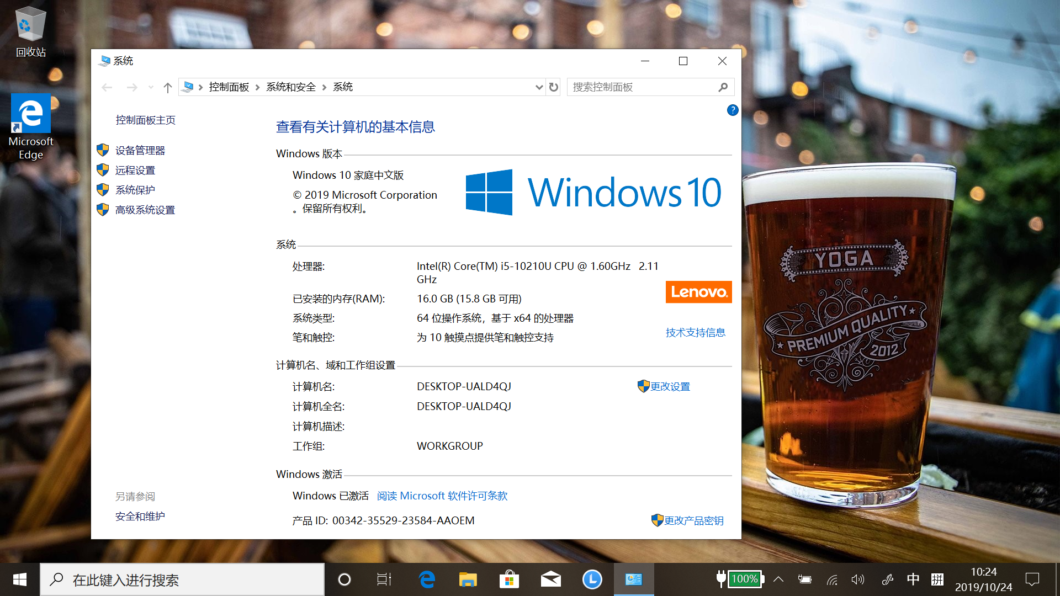The width and height of the screenshot is (1060, 596).
Task: Expand chevron after 系统和安全 breadcrumb
Action: (x=324, y=87)
